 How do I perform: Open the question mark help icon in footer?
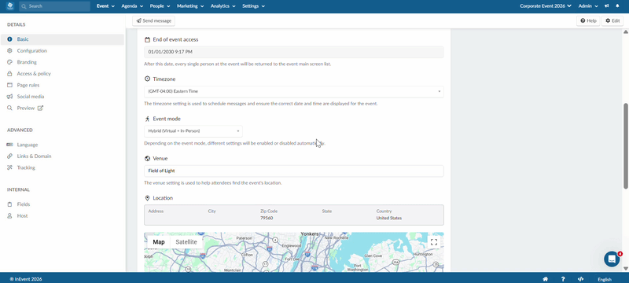pos(563,279)
